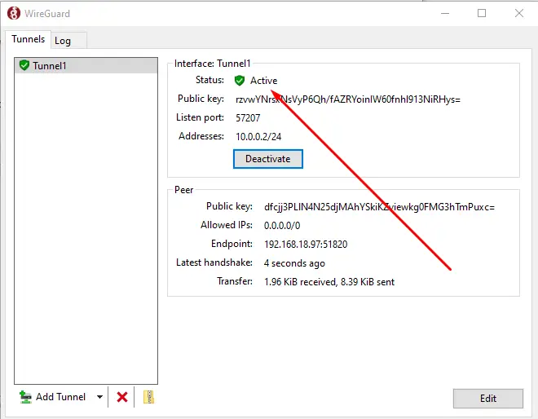Export all tunnels to zip icon
This screenshot has width=538, height=419.
(x=148, y=397)
